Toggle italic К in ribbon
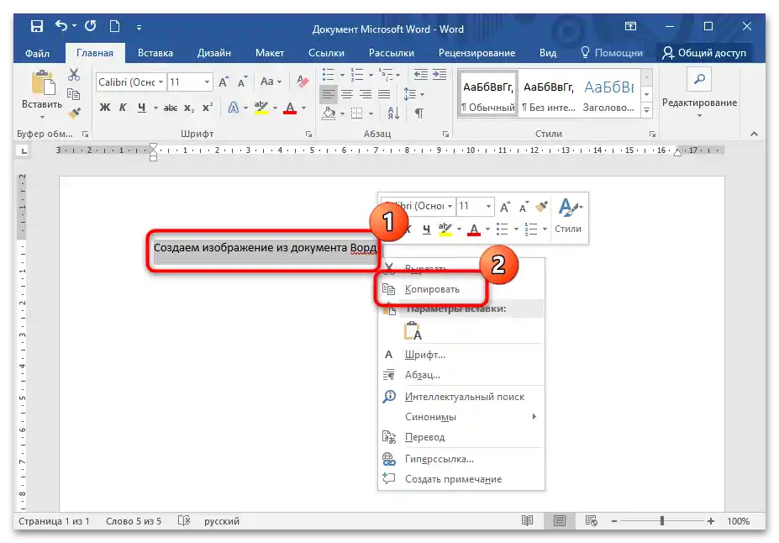779x543 pixels. (x=123, y=108)
